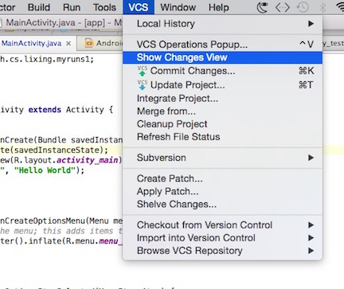The width and height of the screenshot is (344, 289).
Task: Open the Tools menu
Action: click(x=104, y=7)
